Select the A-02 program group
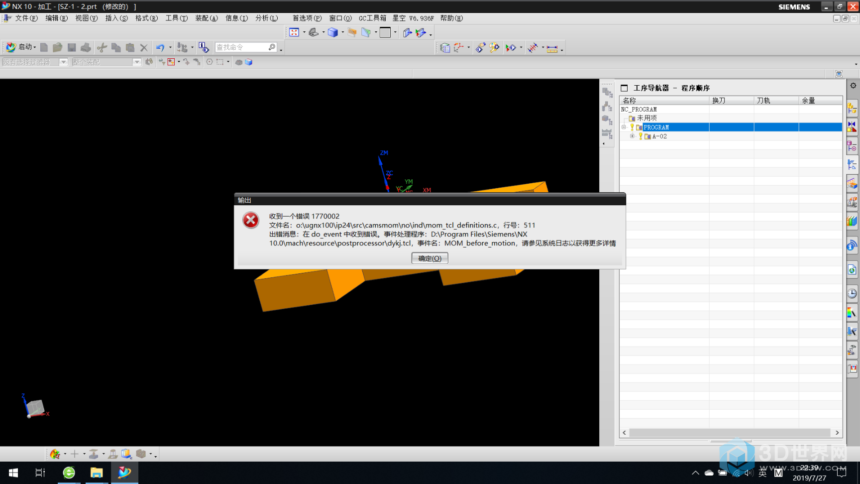This screenshot has width=860, height=484. pos(659,136)
